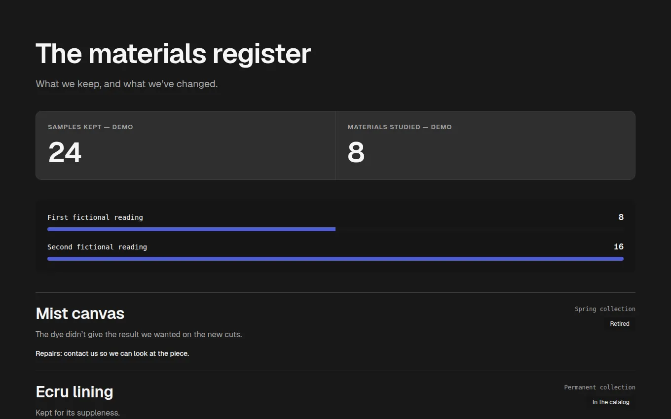Click the Spring collection label

pyautogui.click(x=605, y=309)
